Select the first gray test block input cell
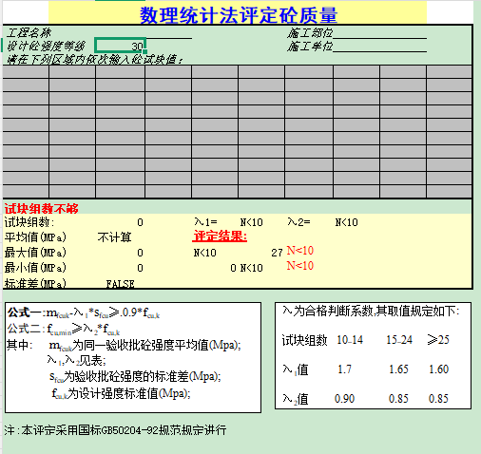481x454 pixels. (x=26, y=72)
